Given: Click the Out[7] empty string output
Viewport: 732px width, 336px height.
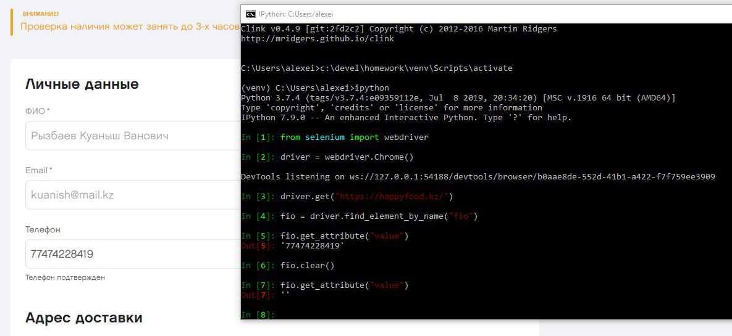Looking at the screenshot, I should point(265,295).
